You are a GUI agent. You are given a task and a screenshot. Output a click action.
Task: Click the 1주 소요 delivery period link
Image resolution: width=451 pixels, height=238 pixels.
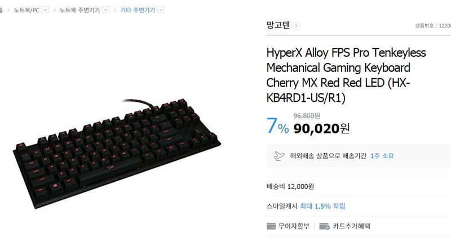(382, 156)
